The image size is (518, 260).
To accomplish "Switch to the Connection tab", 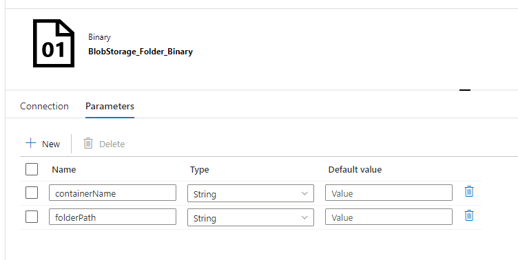I will pos(44,106).
